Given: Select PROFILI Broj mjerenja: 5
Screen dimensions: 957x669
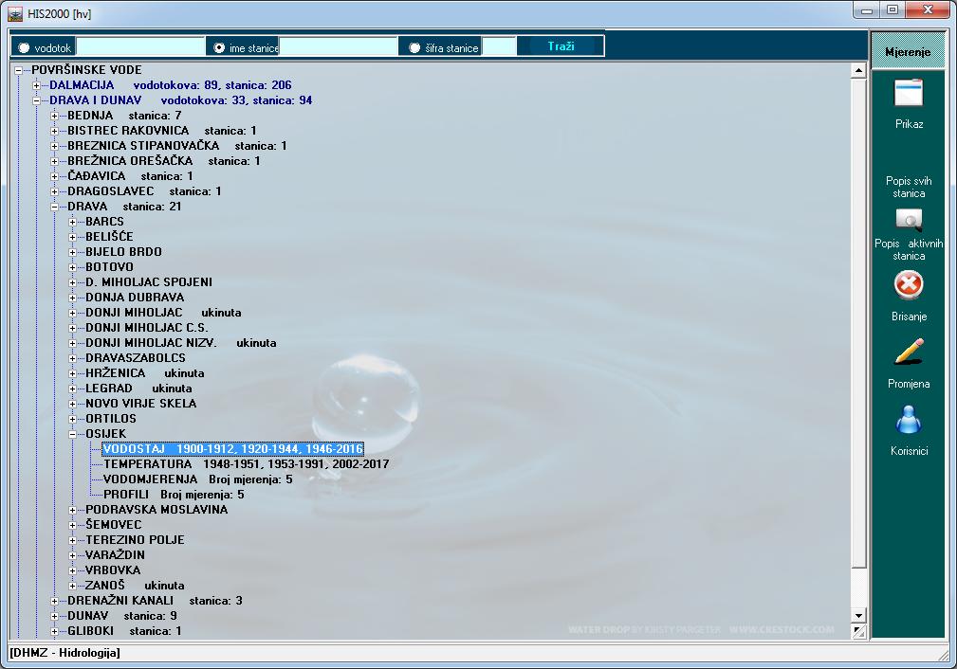Looking at the screenshot, I should tap(174, 495).
